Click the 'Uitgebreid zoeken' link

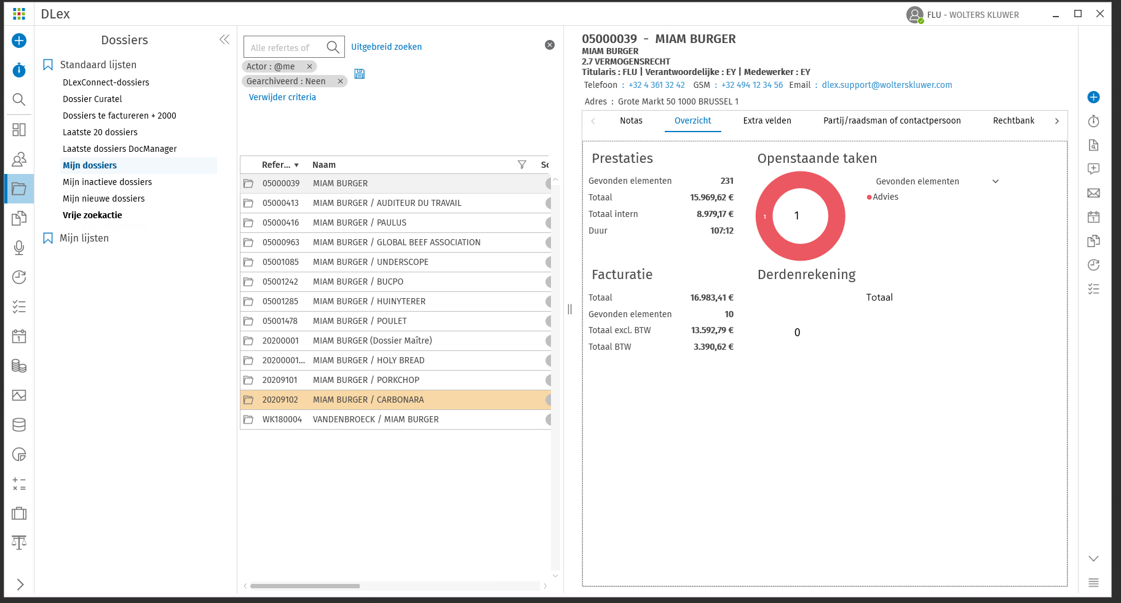tap(386, 47)
